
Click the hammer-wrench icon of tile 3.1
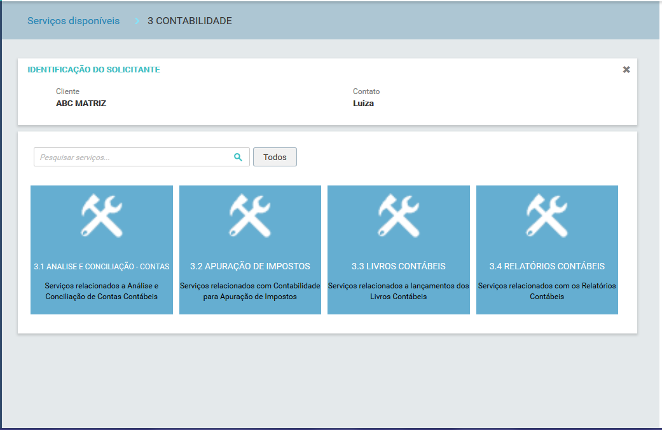pyautogui.click(x=102, y=216)
